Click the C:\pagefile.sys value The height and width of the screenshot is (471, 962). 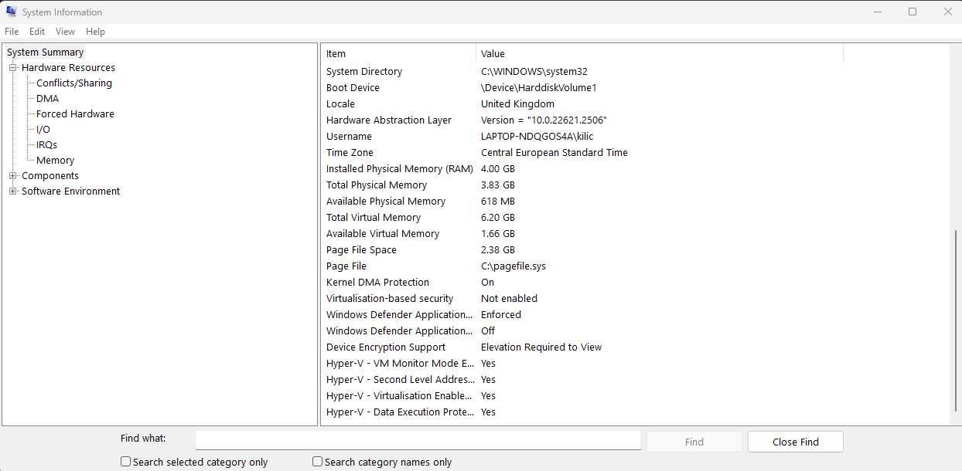[513, 266]
